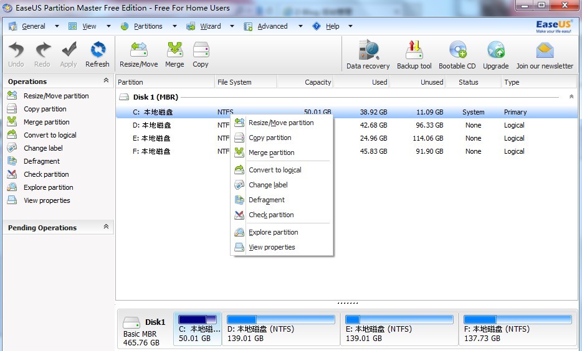The image size is (582, 351).
Task: Choose Resize/Move partition in Operations panel
Action: (x=56, y=96)
